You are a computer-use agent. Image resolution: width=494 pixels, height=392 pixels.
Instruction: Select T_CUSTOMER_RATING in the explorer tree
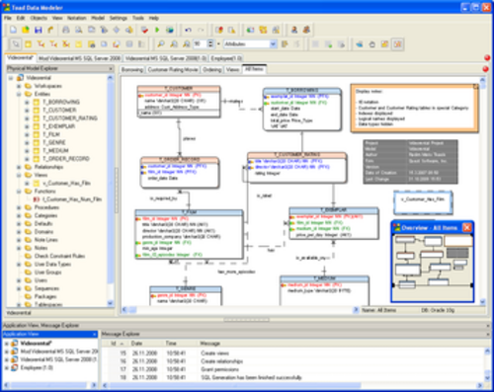click(x=70, y=118)
